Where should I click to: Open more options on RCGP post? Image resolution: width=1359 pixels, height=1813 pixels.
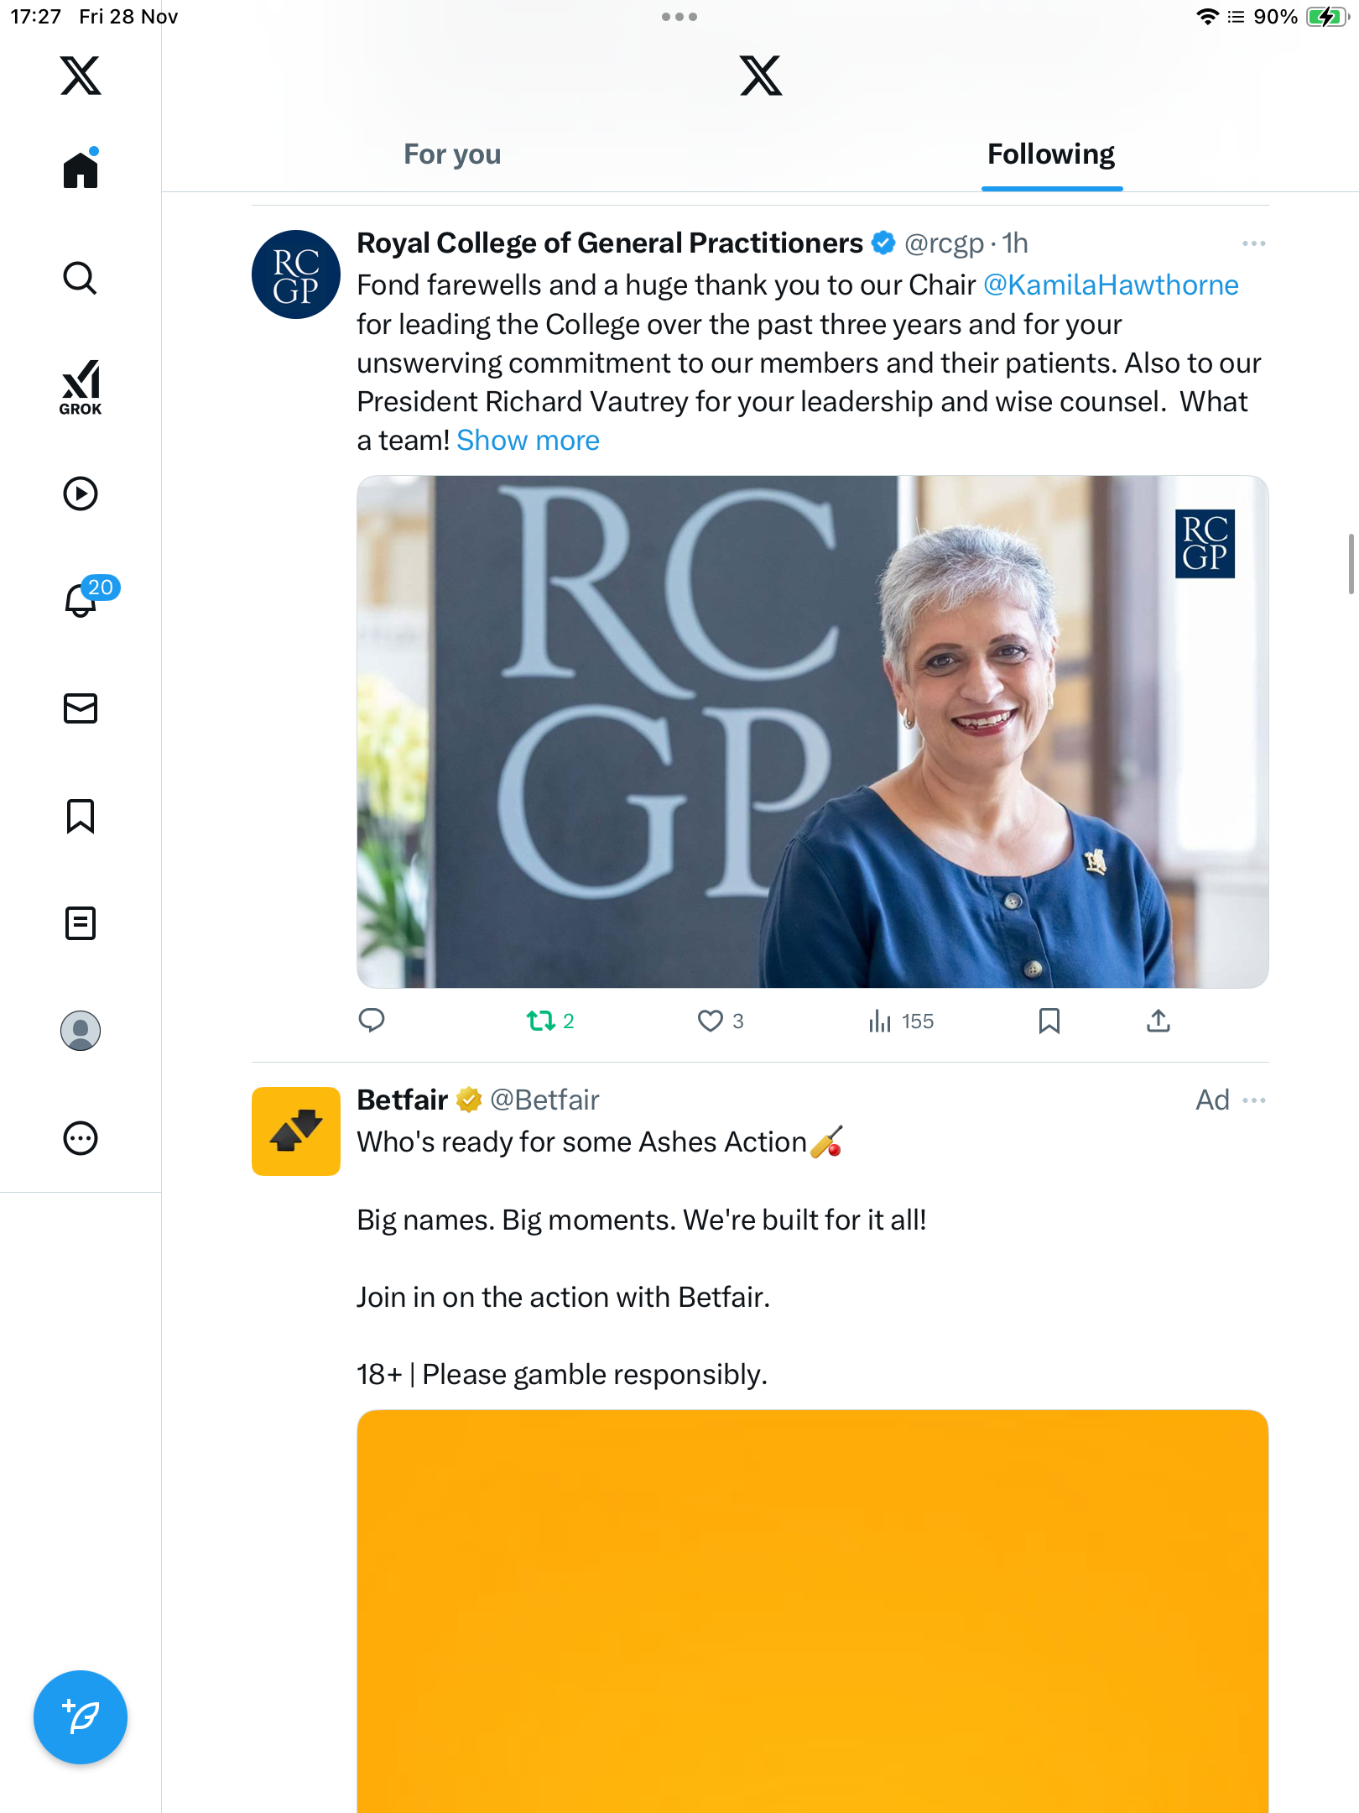click(x=1253, y=243)
